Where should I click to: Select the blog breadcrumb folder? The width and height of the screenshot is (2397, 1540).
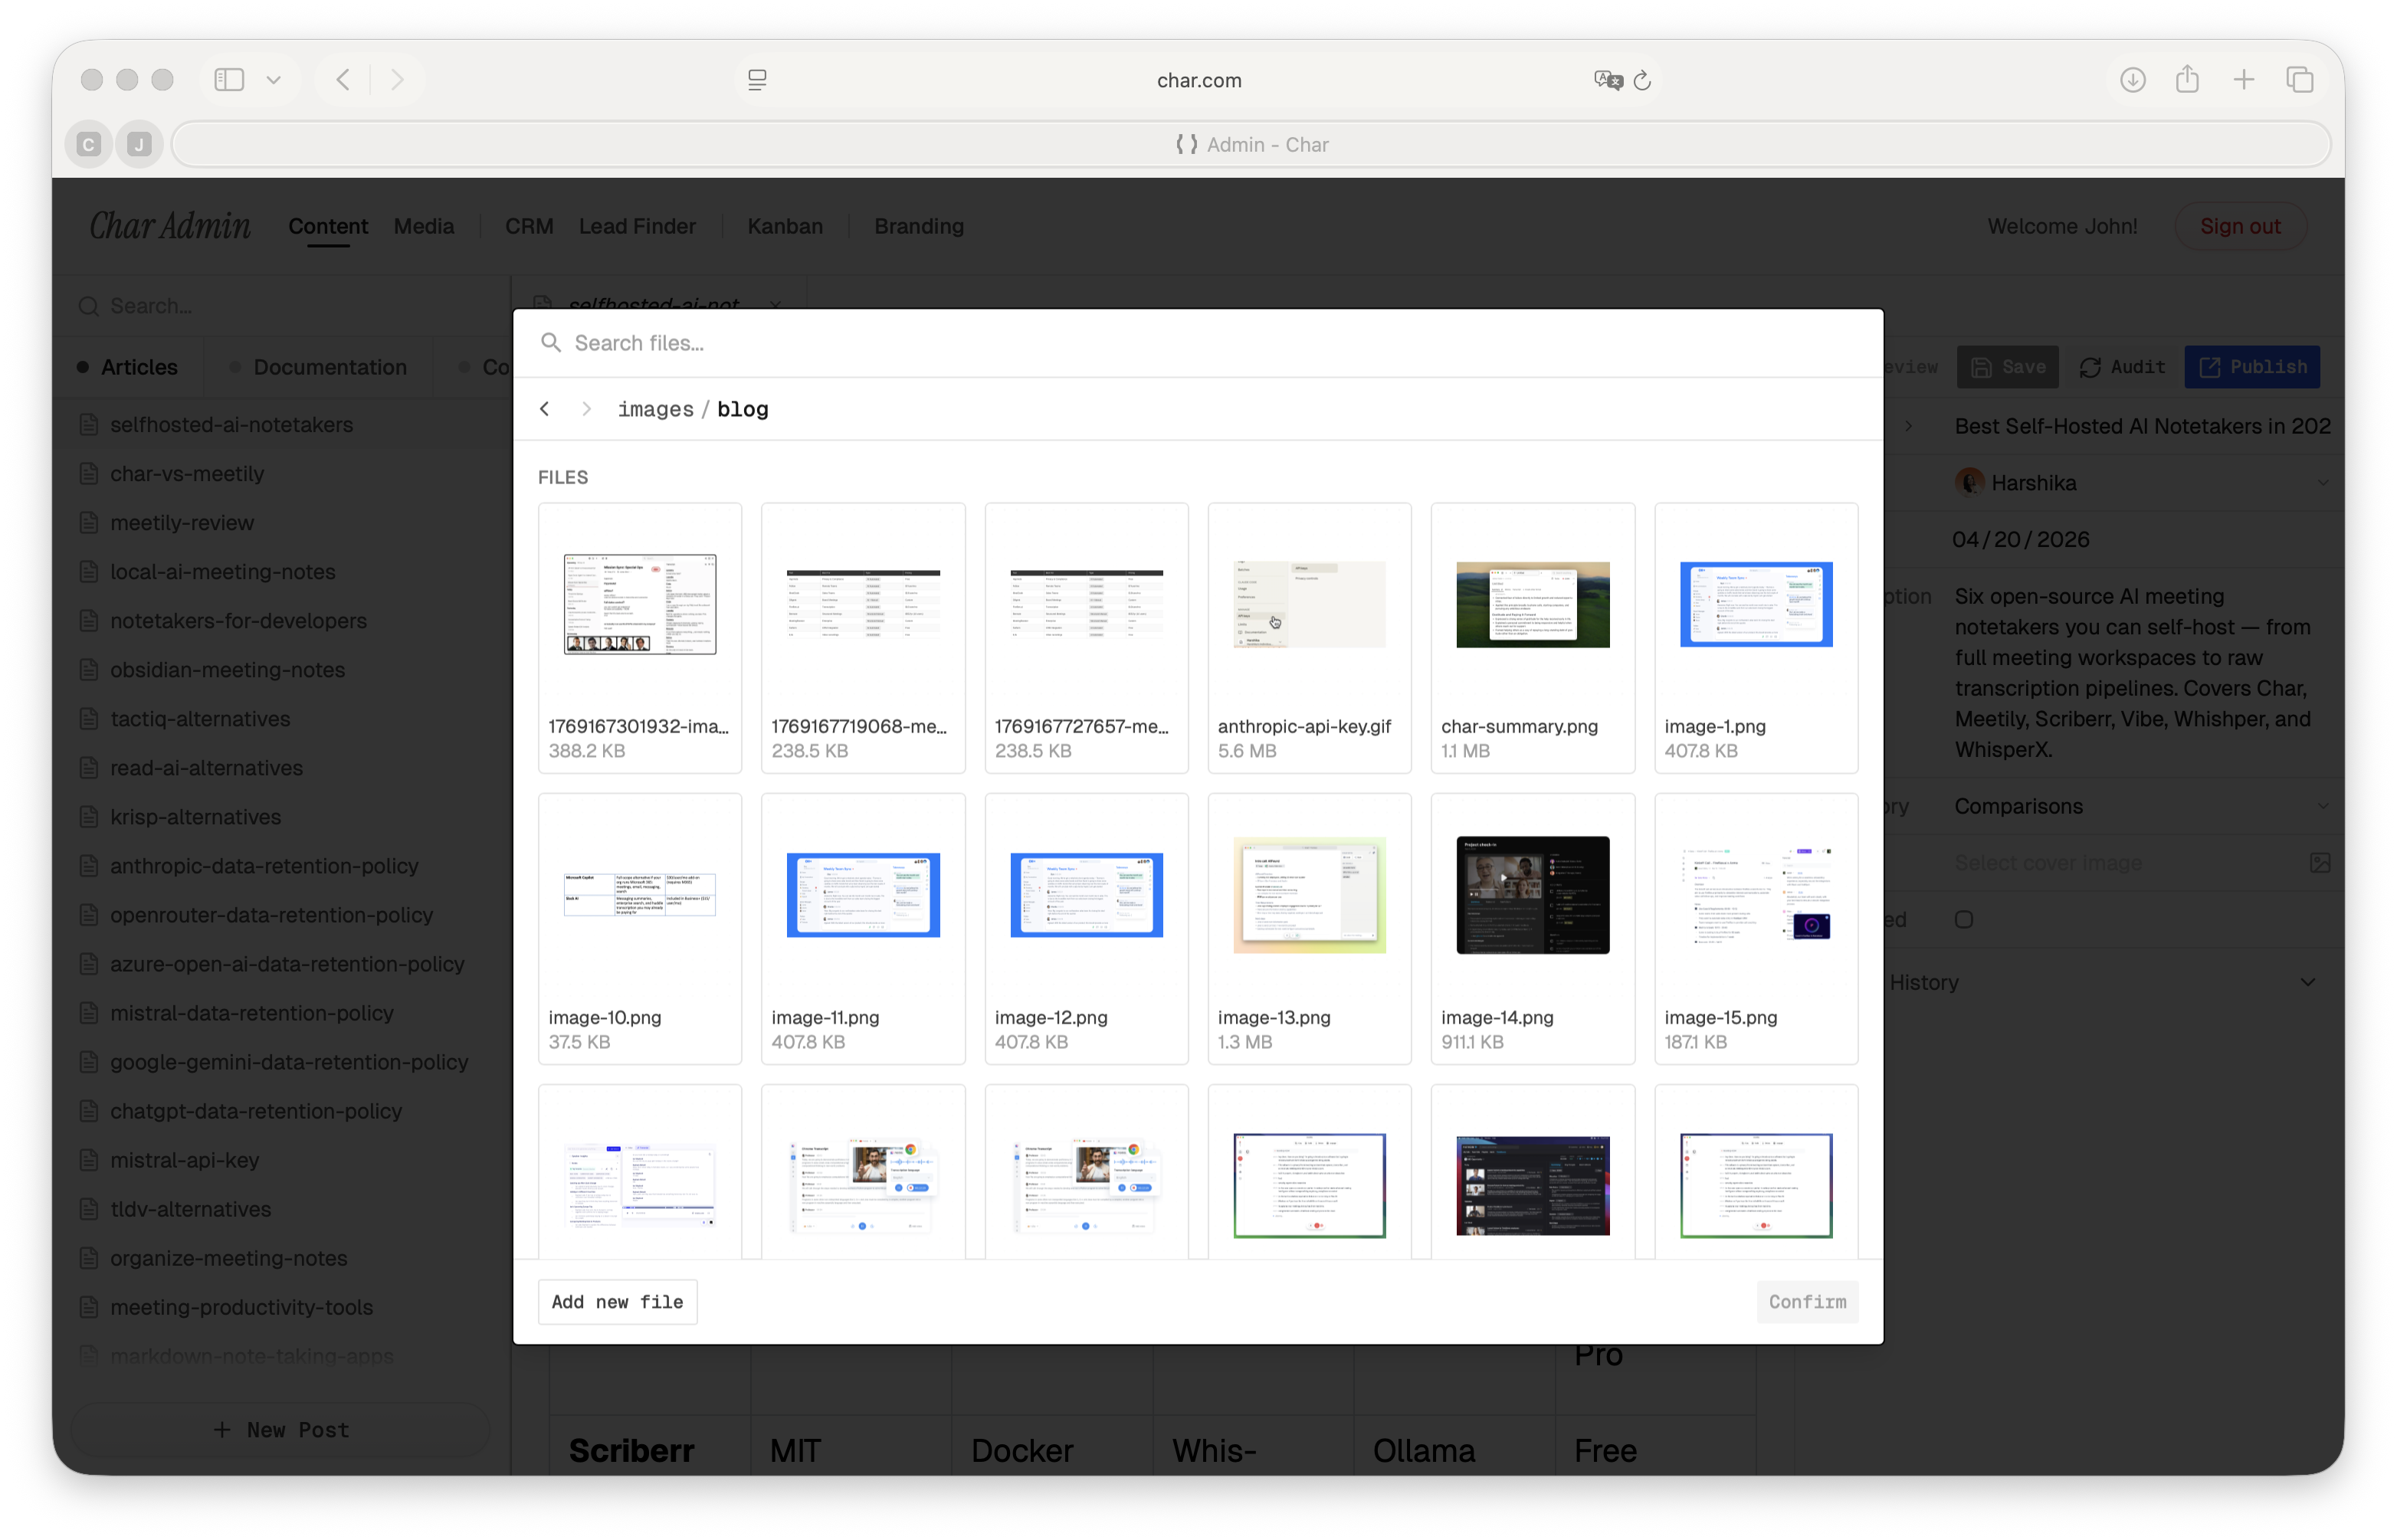(743, 409)
